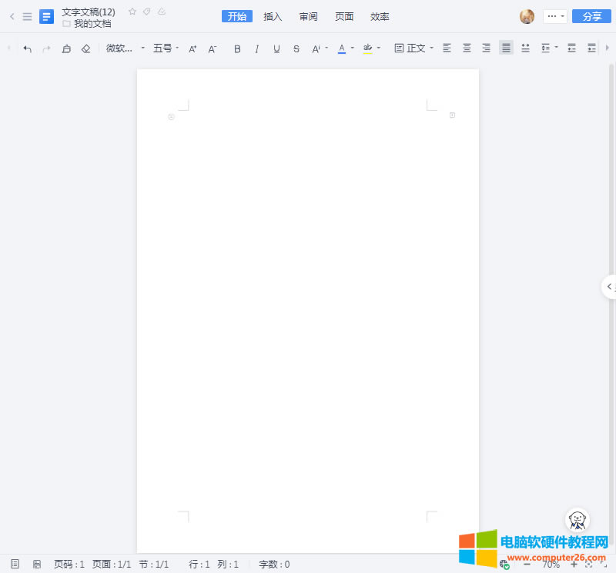Open the 审阅 tab

tap(309, 16)
